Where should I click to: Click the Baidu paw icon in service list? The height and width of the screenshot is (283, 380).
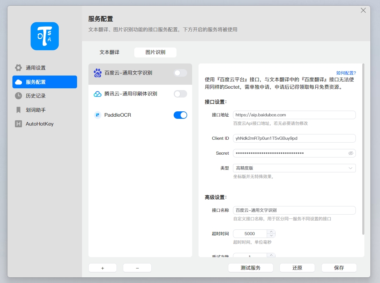tap(97, 73)
